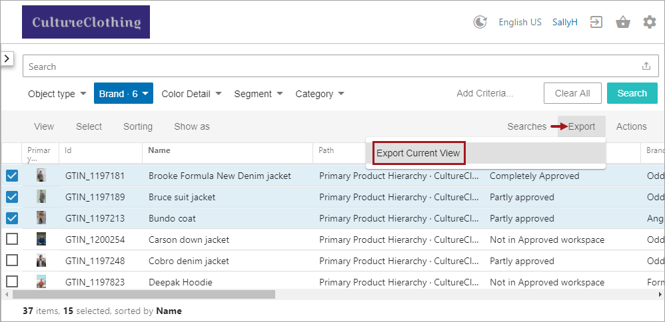Click the CultureClothing logo
665x322 pixels.
point(86,22)
